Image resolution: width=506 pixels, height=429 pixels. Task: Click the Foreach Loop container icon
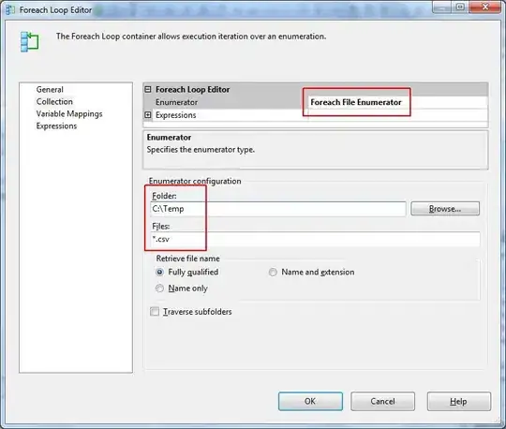[29, 42]
